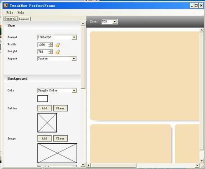Image resolution: width=205 pixels, height=169 pixels.
Task: Open the Help menu
Action: click(21, 13)
